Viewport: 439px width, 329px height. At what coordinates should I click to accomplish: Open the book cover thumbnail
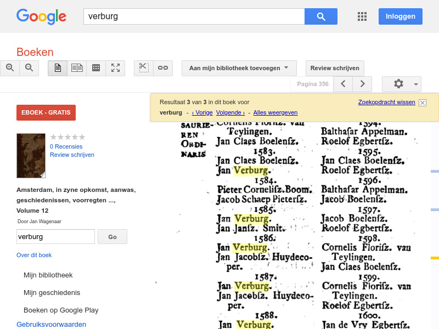click(x=31, y=155)
